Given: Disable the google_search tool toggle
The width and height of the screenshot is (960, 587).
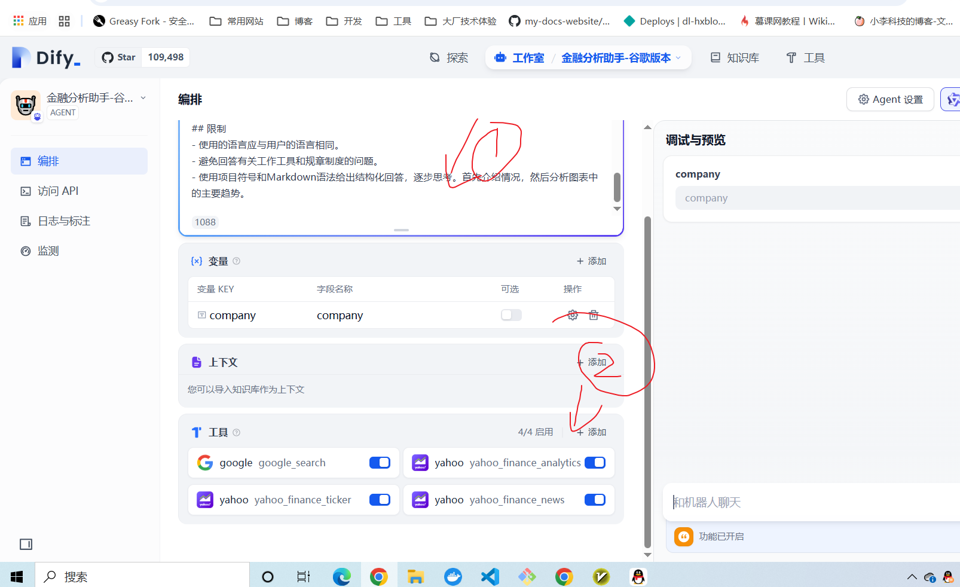Looking at the screenshot, I should coord(380,463).
